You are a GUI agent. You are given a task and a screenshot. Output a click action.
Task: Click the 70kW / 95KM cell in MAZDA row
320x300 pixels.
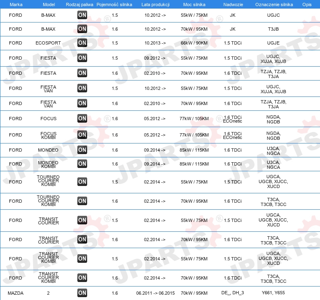point(194,293)
